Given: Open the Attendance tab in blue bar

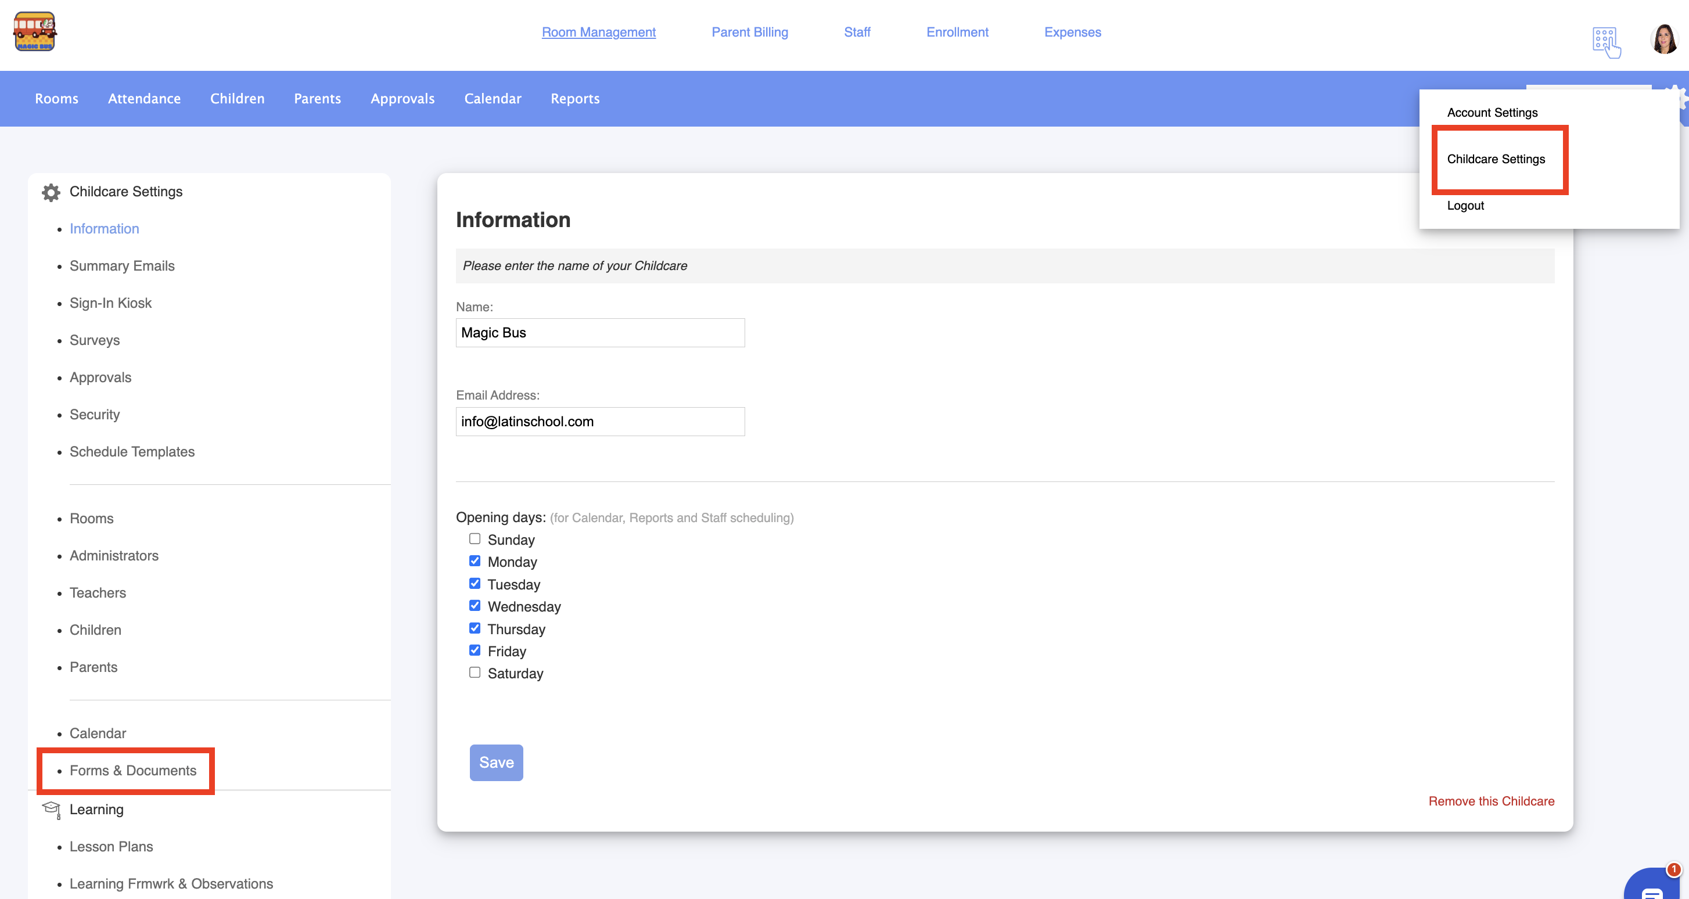Looking at the screenshot, I should pyautogui.click(x=144, y=98).
